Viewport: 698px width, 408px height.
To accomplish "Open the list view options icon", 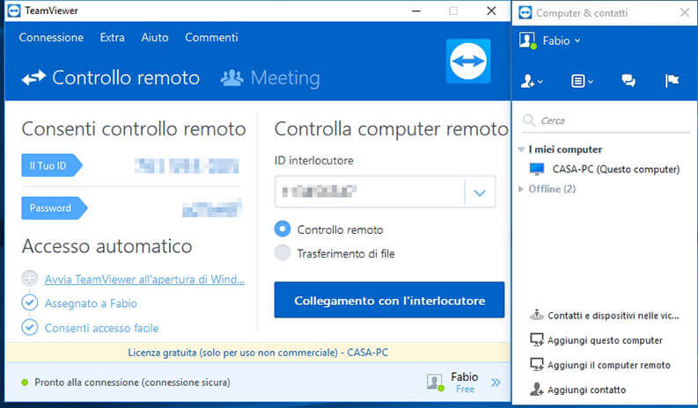I will tap(582, 81).
